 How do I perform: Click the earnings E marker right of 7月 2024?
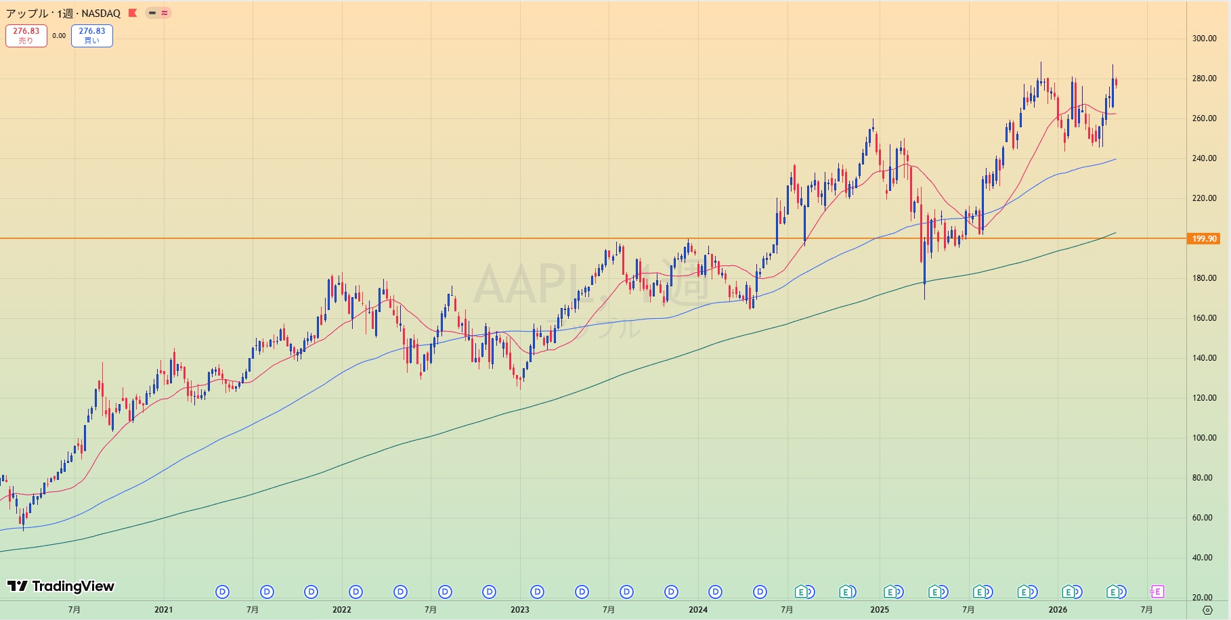pos(802,592)
